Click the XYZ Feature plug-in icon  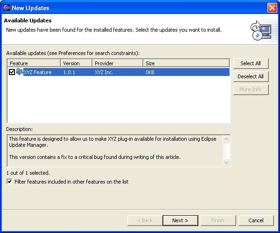click(19, 72)
